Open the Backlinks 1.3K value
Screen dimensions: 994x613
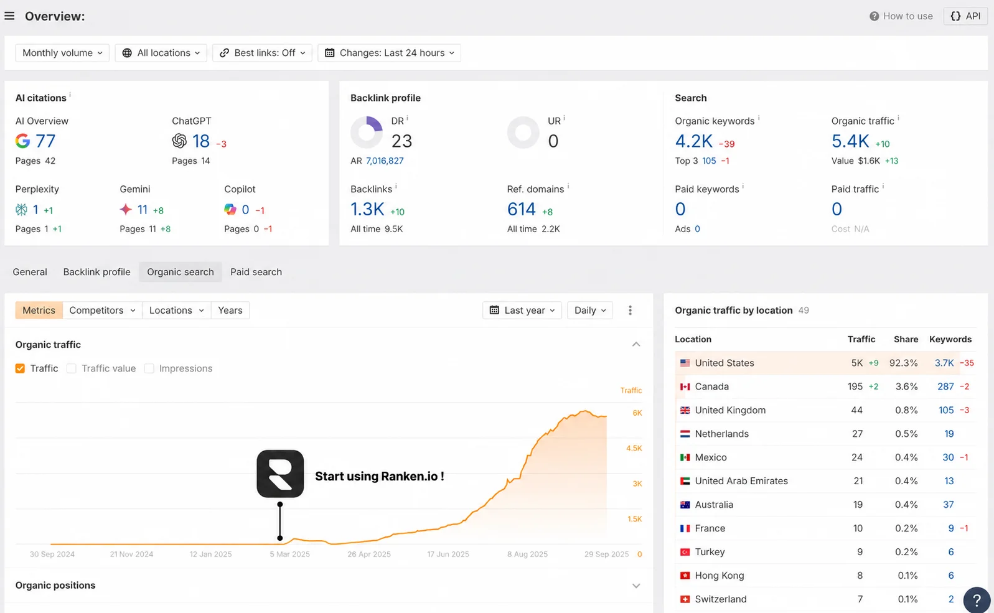367,210
